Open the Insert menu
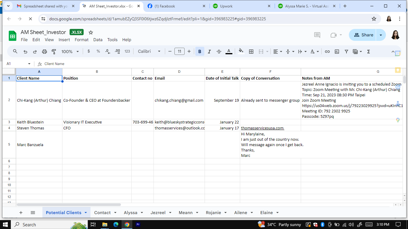 [x=64, y=40]
